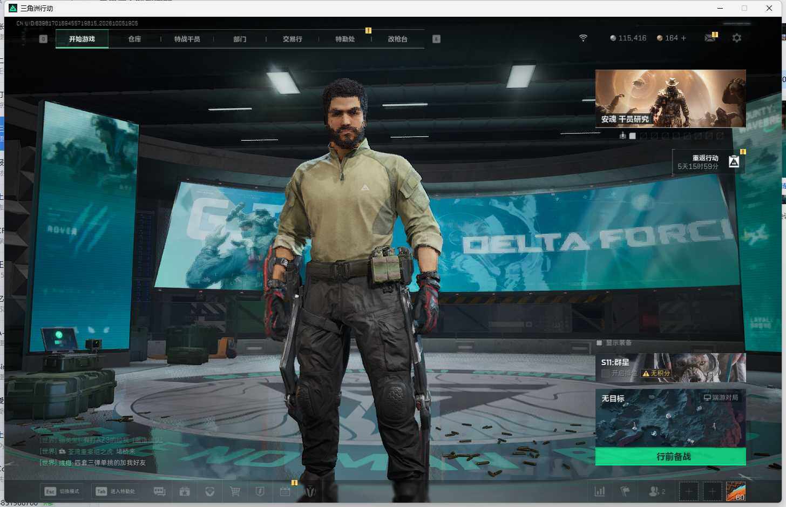Select the filled white banner page indicator
This screenshot has height=507, width=786.
pyautogui.click(x=633, y=136)
